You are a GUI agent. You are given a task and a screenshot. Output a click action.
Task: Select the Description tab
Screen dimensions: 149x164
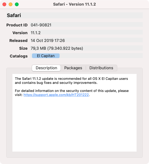tap(46, 68)
